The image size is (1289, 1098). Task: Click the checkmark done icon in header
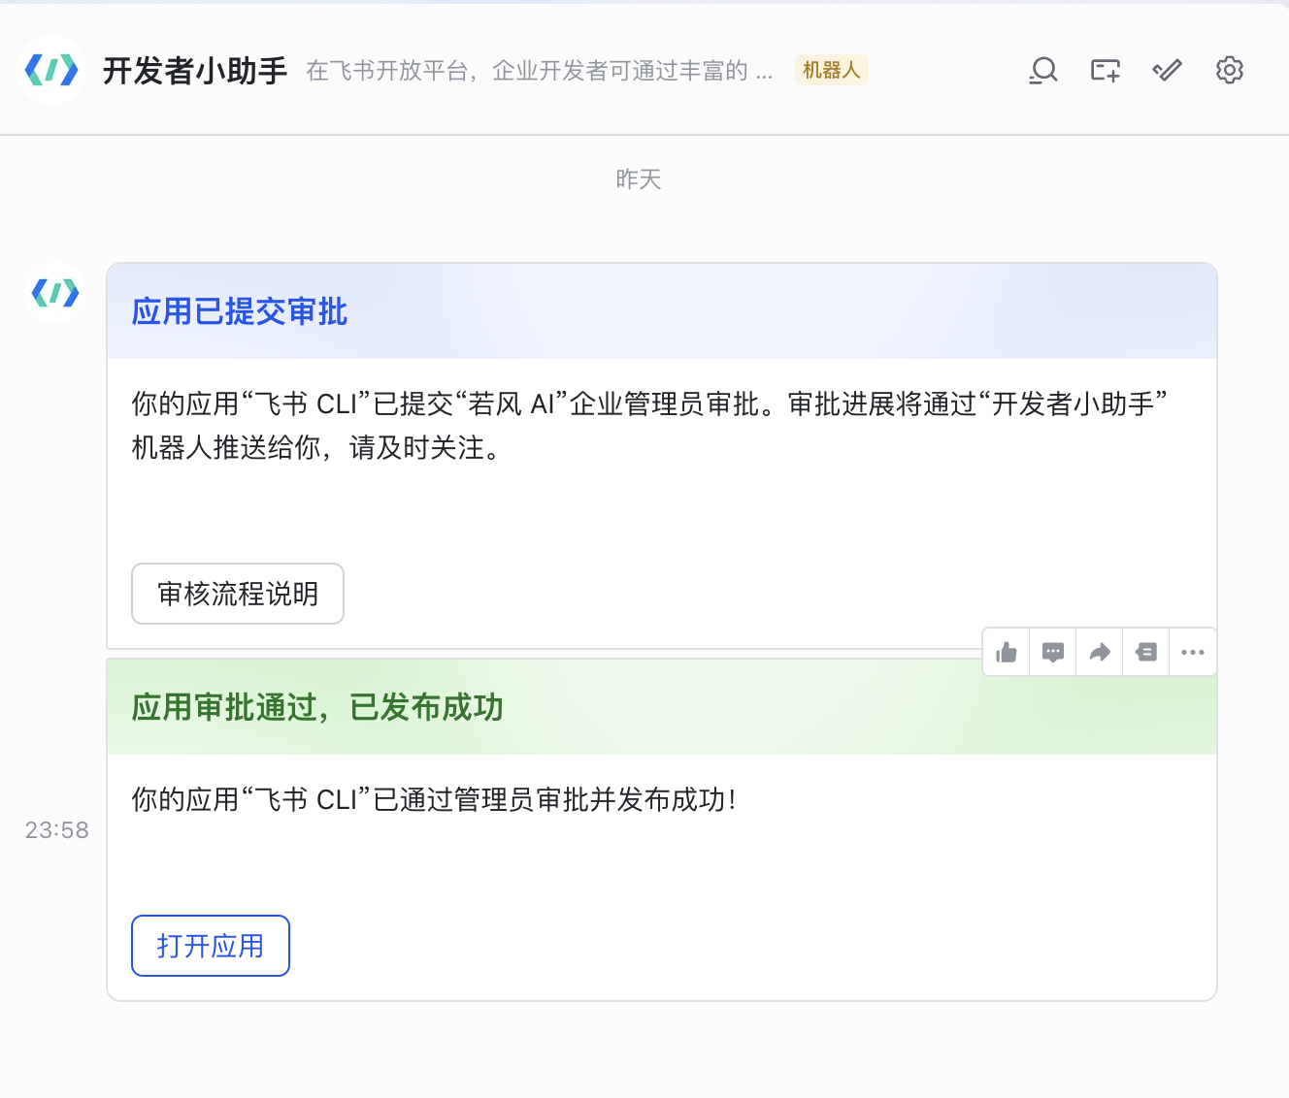point(1167,70)
